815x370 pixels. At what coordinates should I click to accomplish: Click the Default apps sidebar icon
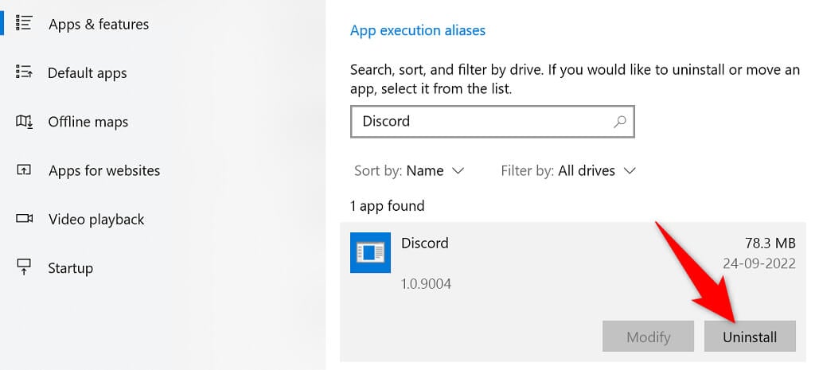[23, 73]
